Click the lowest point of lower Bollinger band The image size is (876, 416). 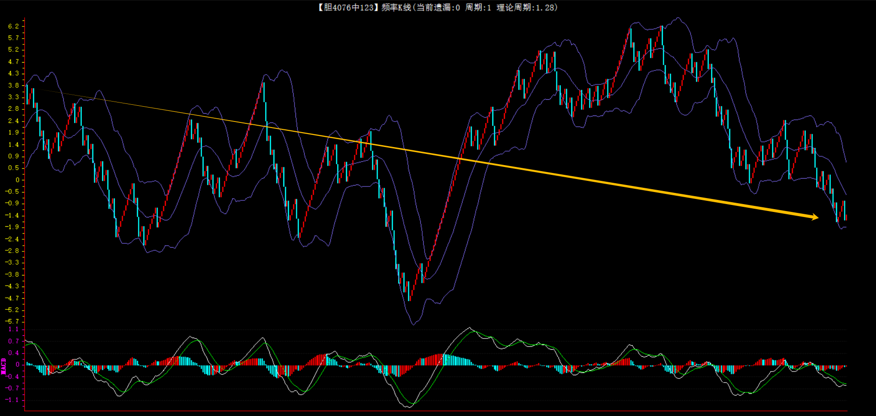coord(413,324)
